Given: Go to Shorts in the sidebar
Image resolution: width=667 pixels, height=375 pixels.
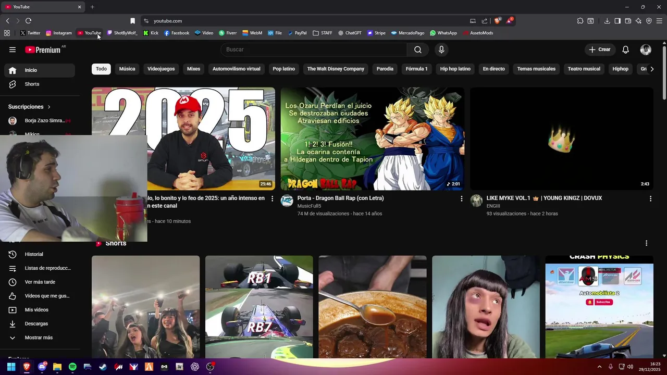Looking at the screenshot, I should 40,84.
